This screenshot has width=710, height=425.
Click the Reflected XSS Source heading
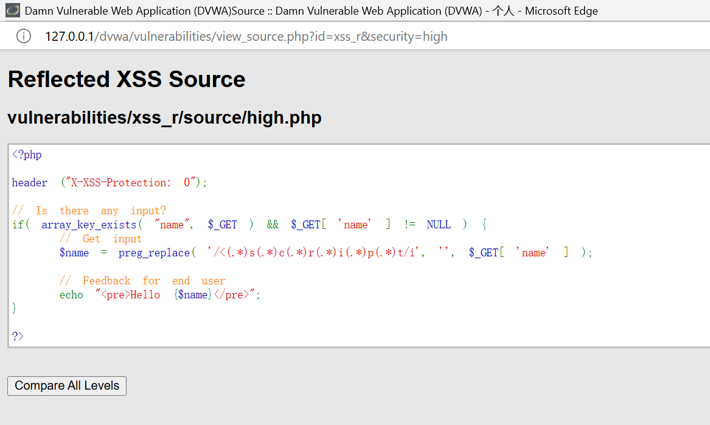coord(127,79)
